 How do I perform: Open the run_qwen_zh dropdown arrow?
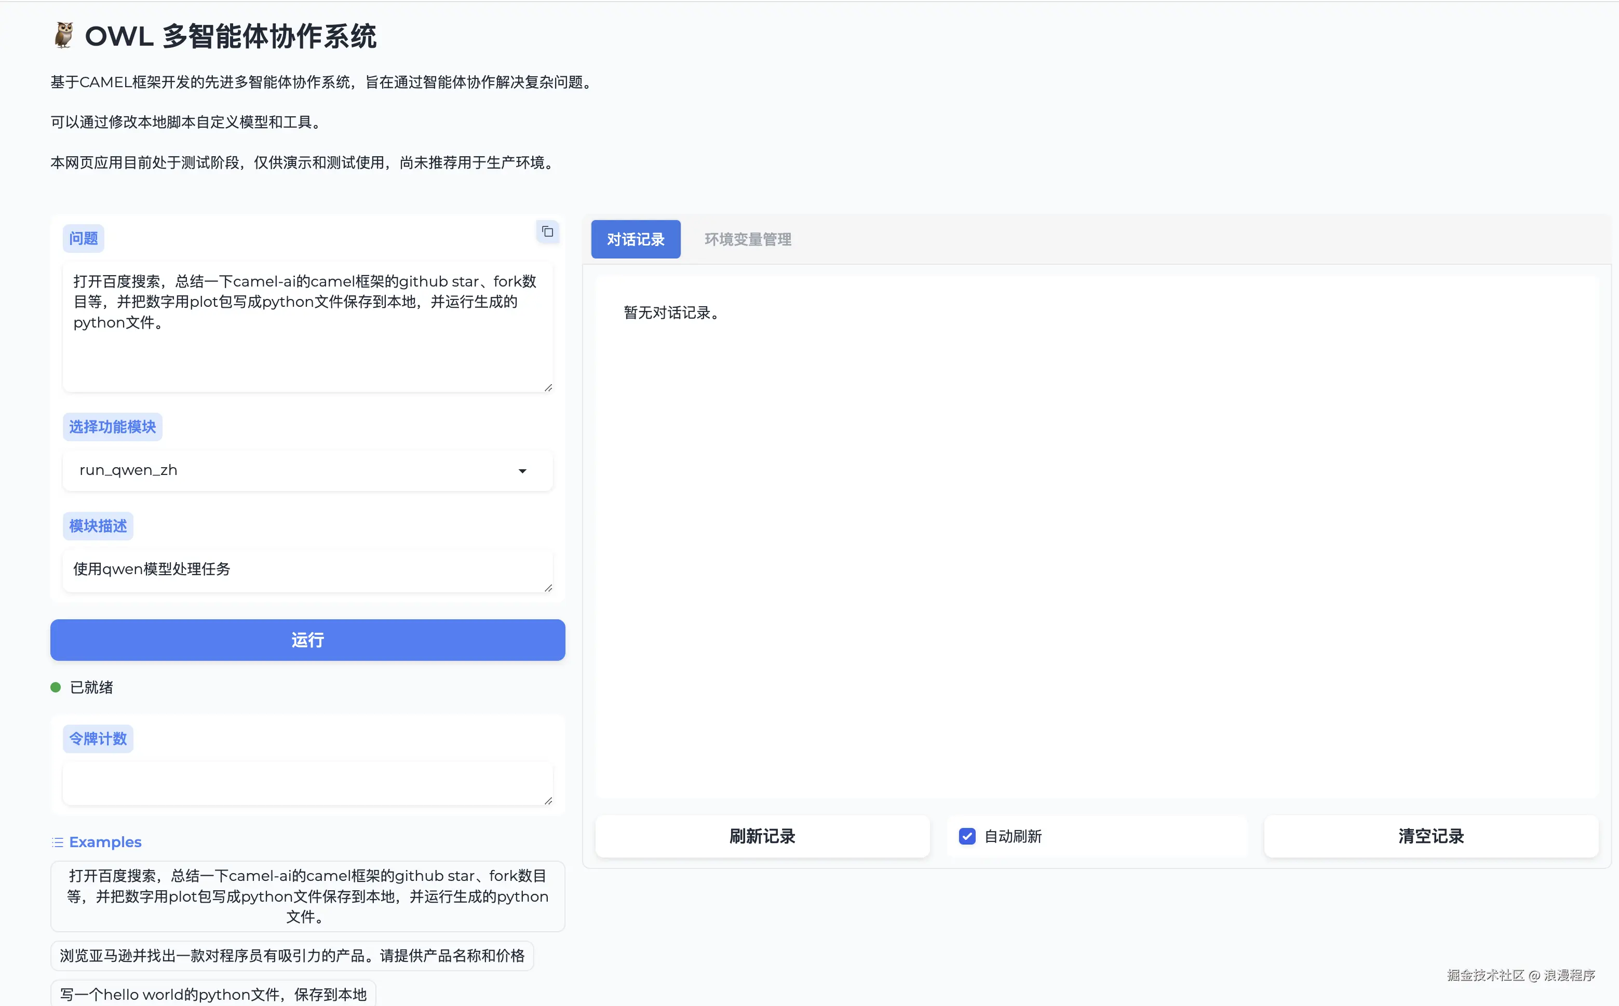pos(522,471)
